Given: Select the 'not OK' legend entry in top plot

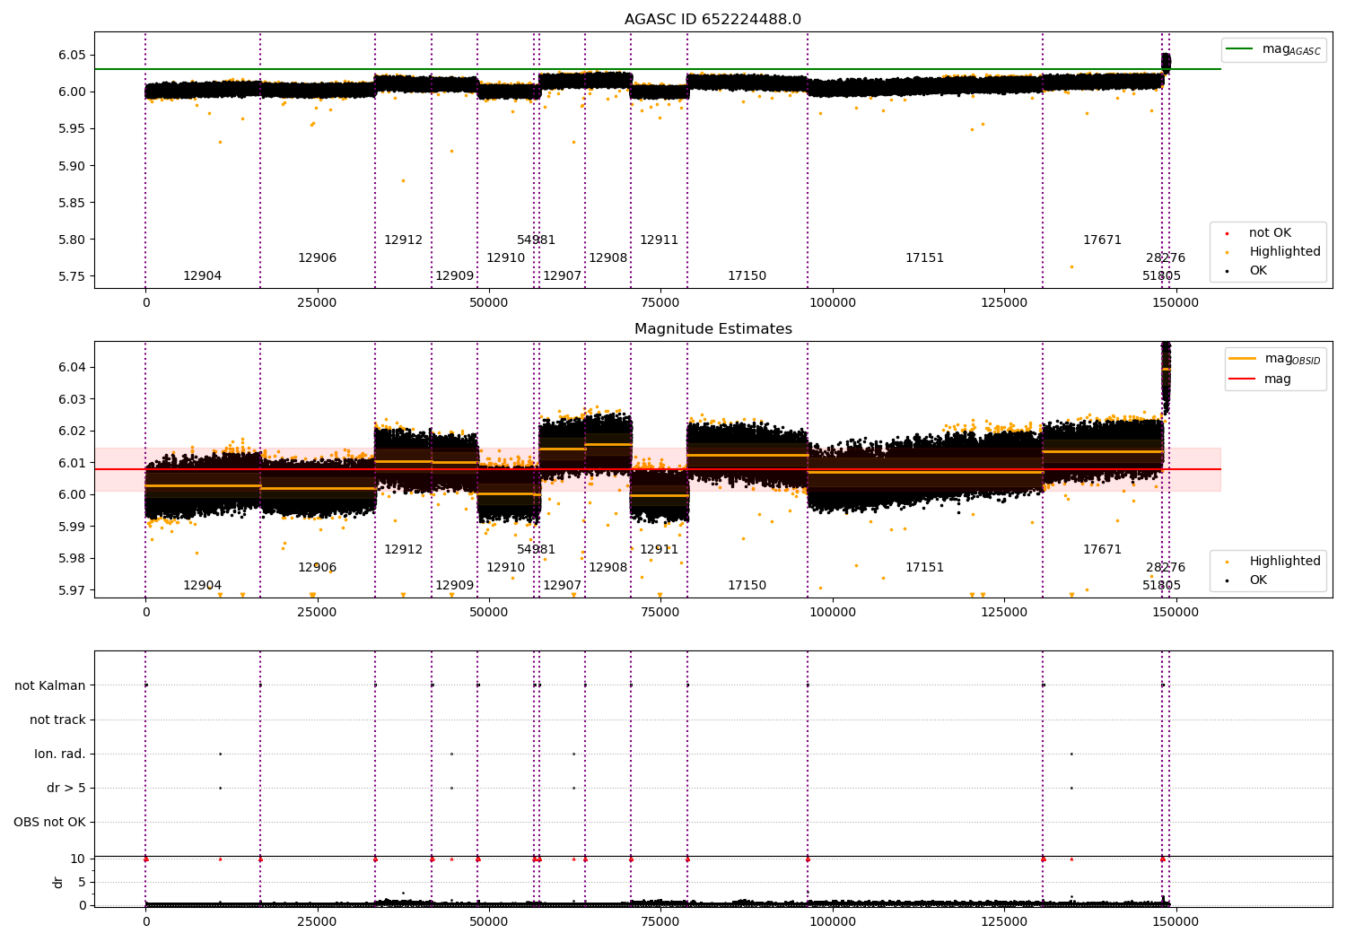Looking at the screenshot, I should pyautogui.click(x=1270, y=233).
